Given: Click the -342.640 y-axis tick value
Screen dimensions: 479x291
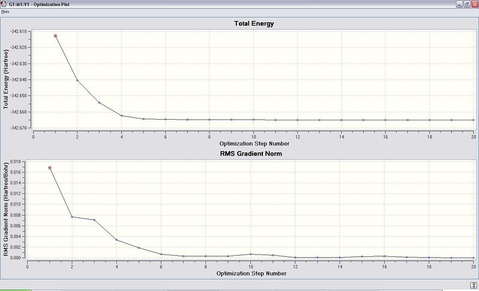Looking at the screenshot, I should [19, 80].
